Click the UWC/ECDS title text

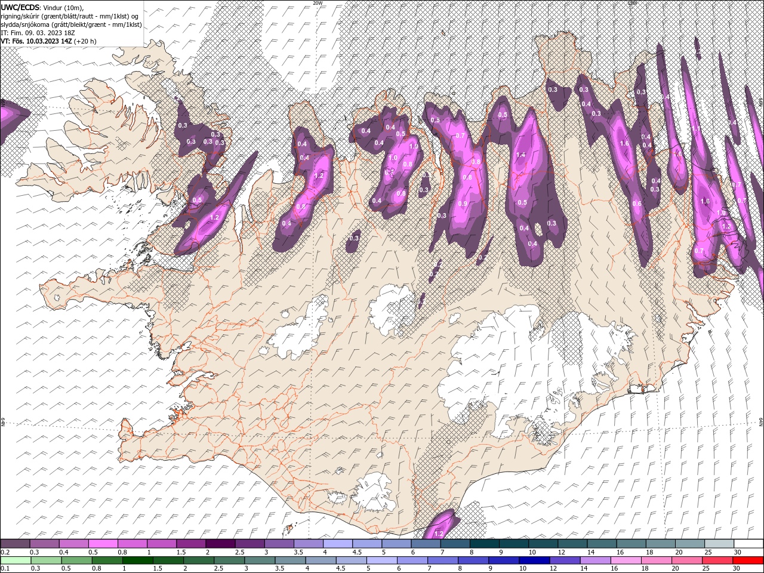coord(21,7)
